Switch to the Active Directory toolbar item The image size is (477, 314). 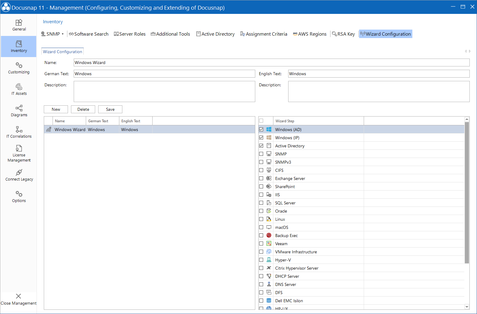click(x=215, y=34)
